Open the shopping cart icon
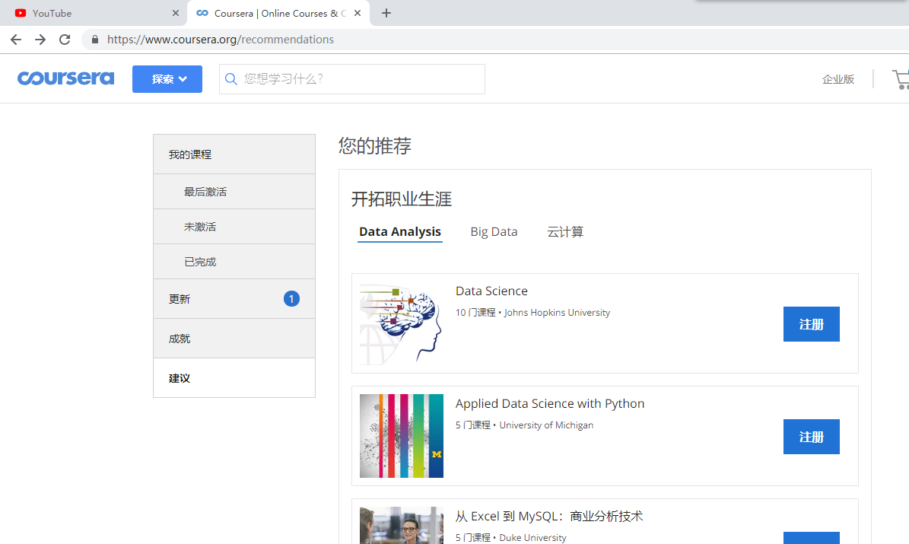909x544 pixels. point(901,79)
